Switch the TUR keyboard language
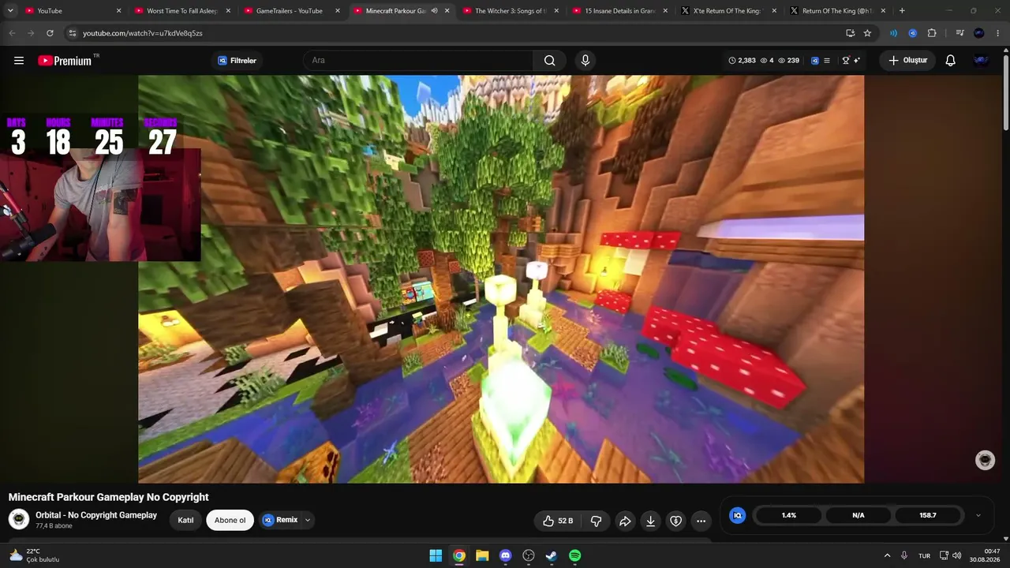Viewport: 1010px width, 568px height. [924, 556]
